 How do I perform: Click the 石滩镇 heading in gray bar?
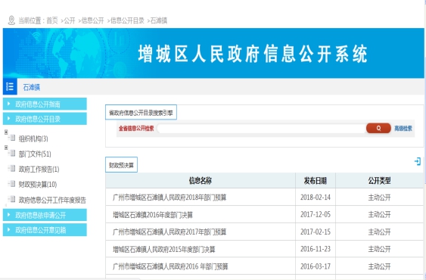point(32,87)
